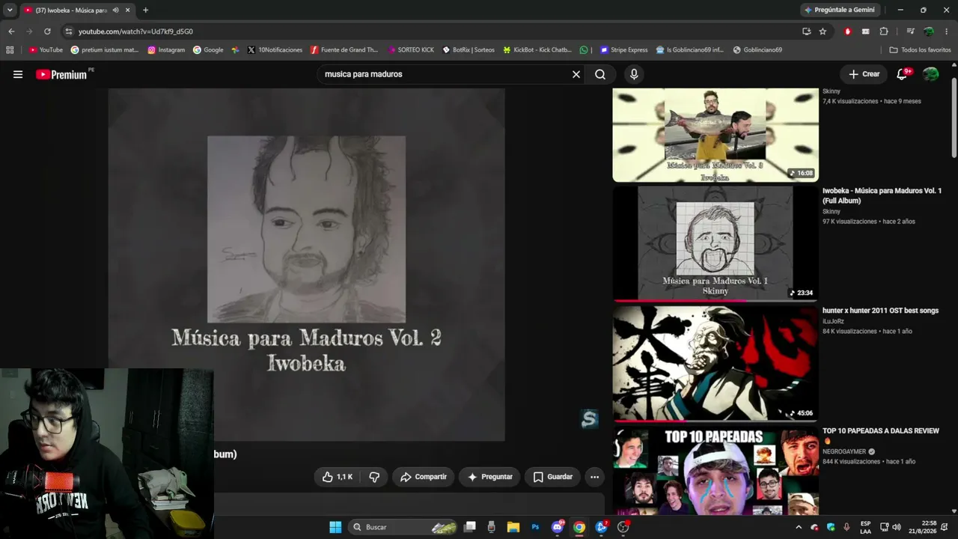Open the WhatsApp bookmark icon
This screenshot has width=958, height=539.
(584, 50)
